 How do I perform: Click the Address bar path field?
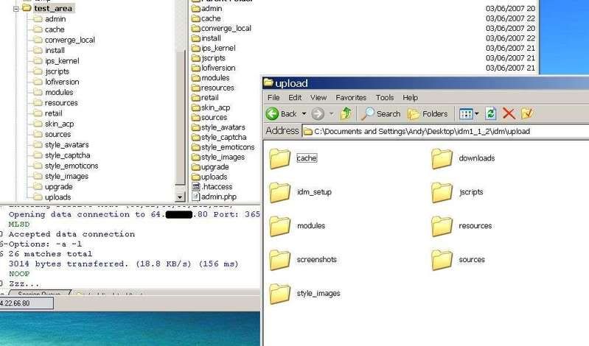(x=445, y=131)
